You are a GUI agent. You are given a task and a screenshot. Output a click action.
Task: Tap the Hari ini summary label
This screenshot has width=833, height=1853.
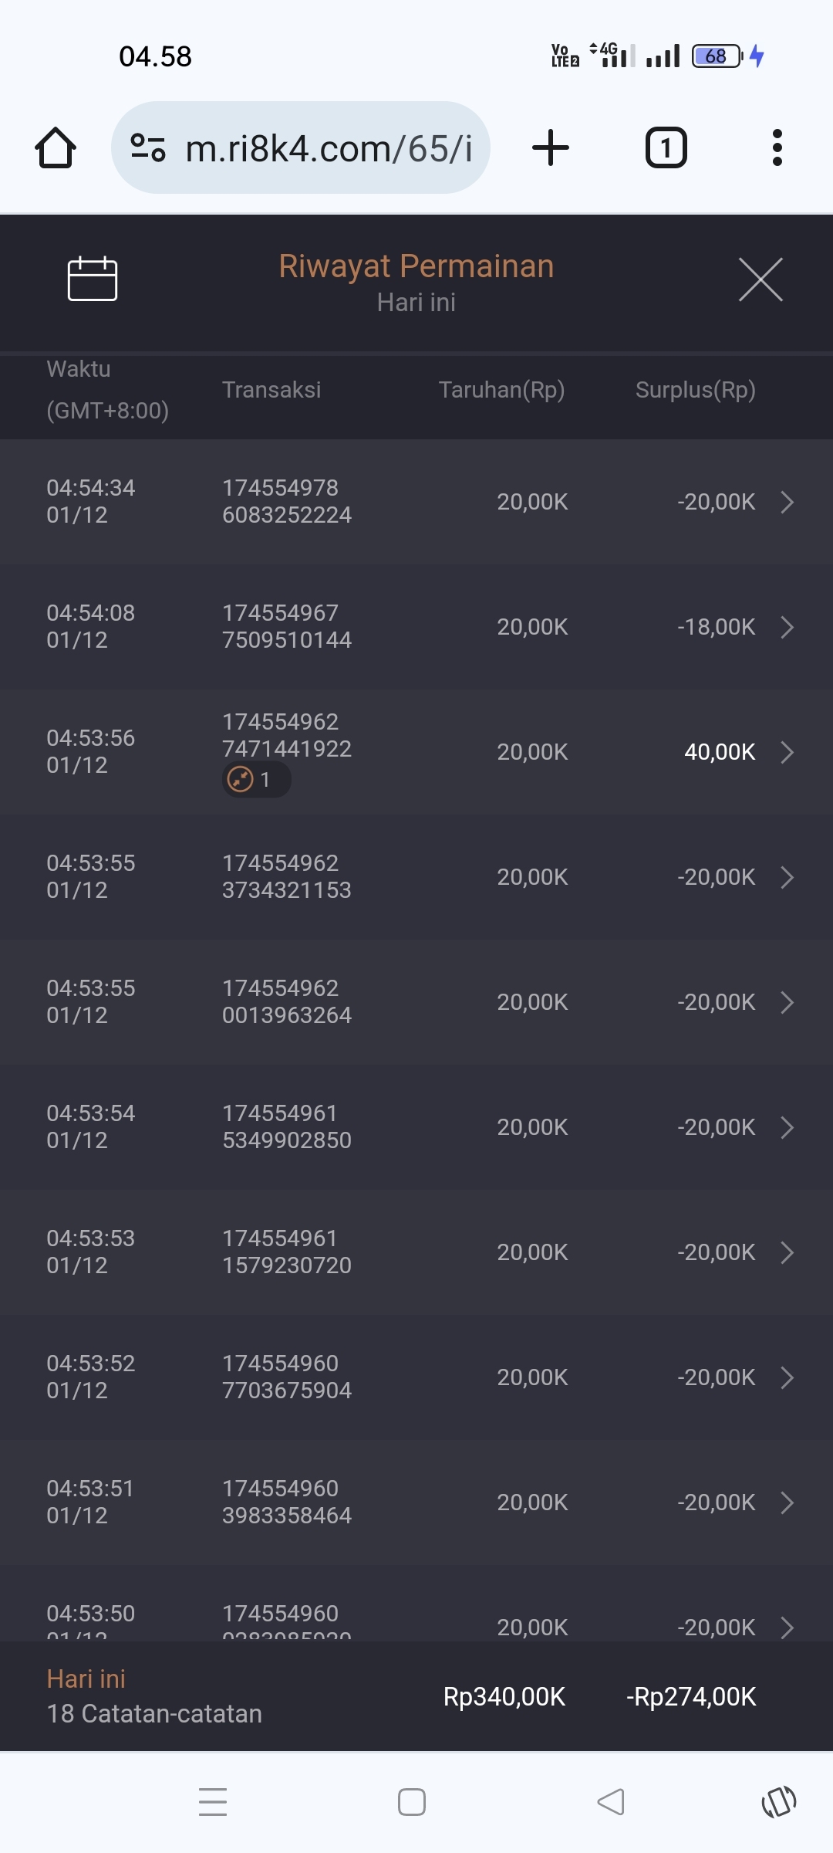point(86,1679)
